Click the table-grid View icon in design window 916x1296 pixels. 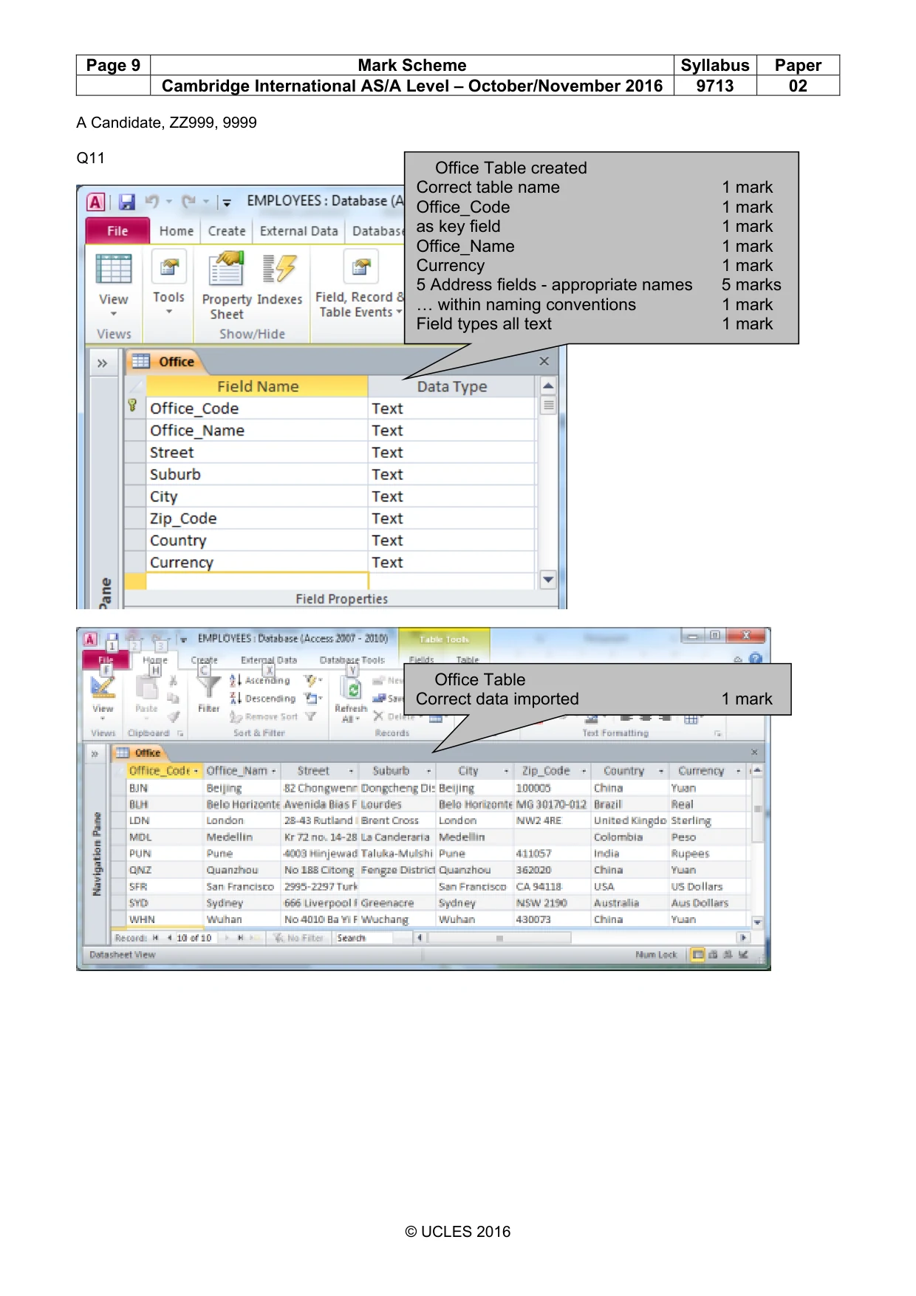pos(114,269)
